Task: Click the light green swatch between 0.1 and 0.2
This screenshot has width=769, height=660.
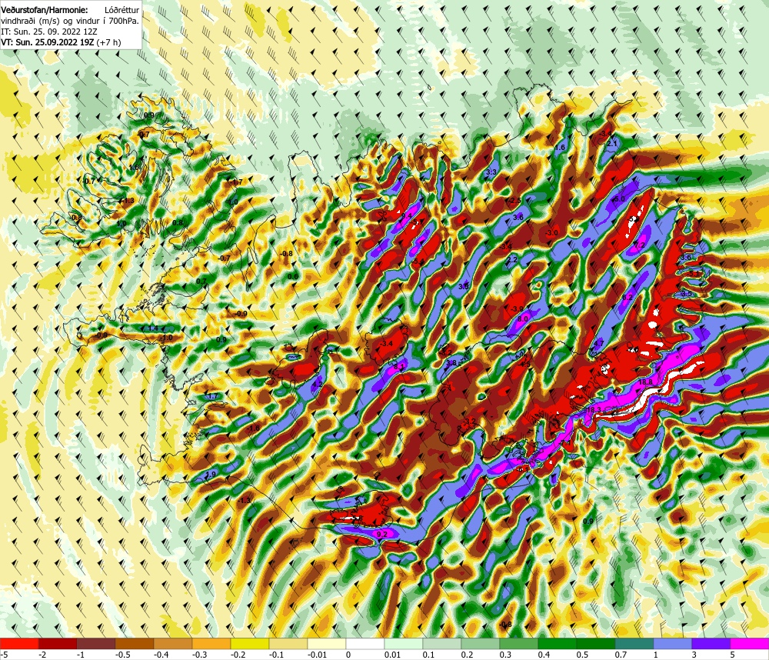Action: [442, 643]
